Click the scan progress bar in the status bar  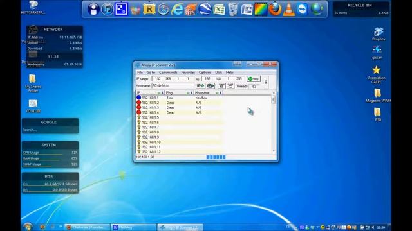pos(216,157)
